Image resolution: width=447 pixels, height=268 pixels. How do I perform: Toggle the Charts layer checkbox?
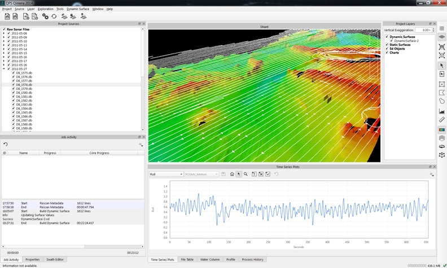[387, 52]
